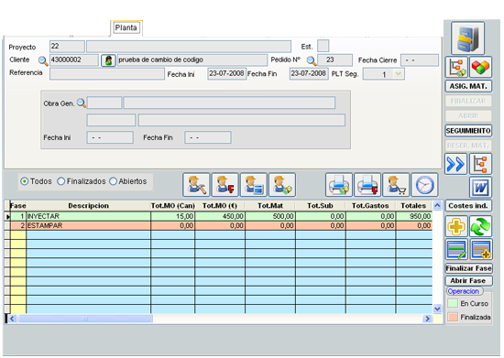Click the magnifier next to Cliente
504x358 pixels.
click(x=43, y=60)
